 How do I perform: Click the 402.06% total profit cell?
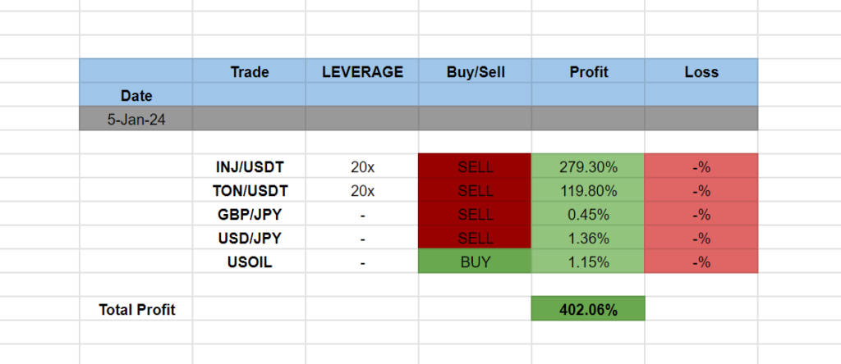coord(588,310)
